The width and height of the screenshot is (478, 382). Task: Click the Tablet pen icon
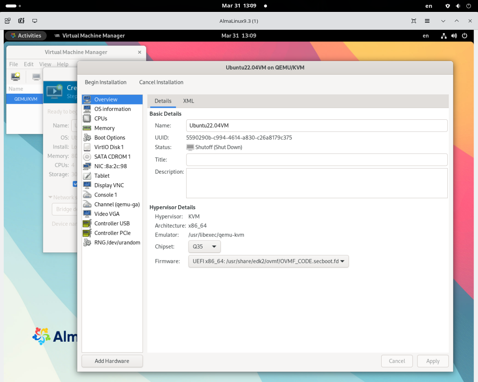[87, 176]
